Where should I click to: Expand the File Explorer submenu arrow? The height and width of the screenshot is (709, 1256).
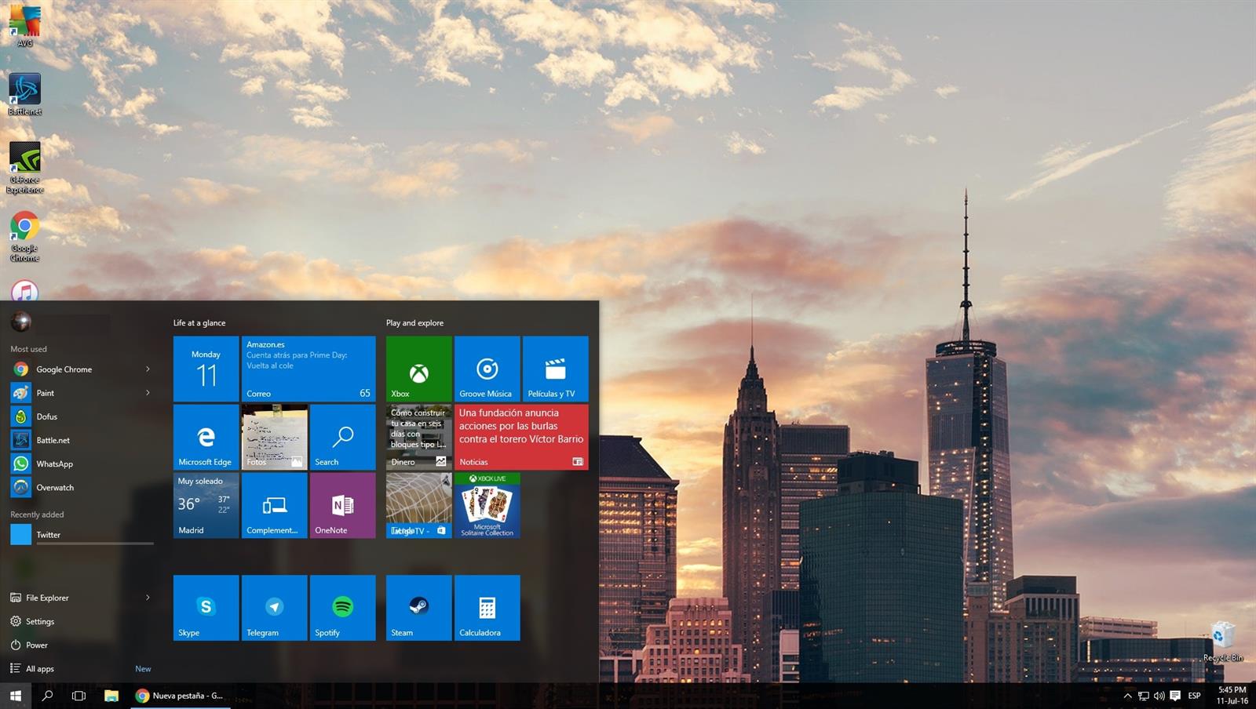[x=148, y=598]
